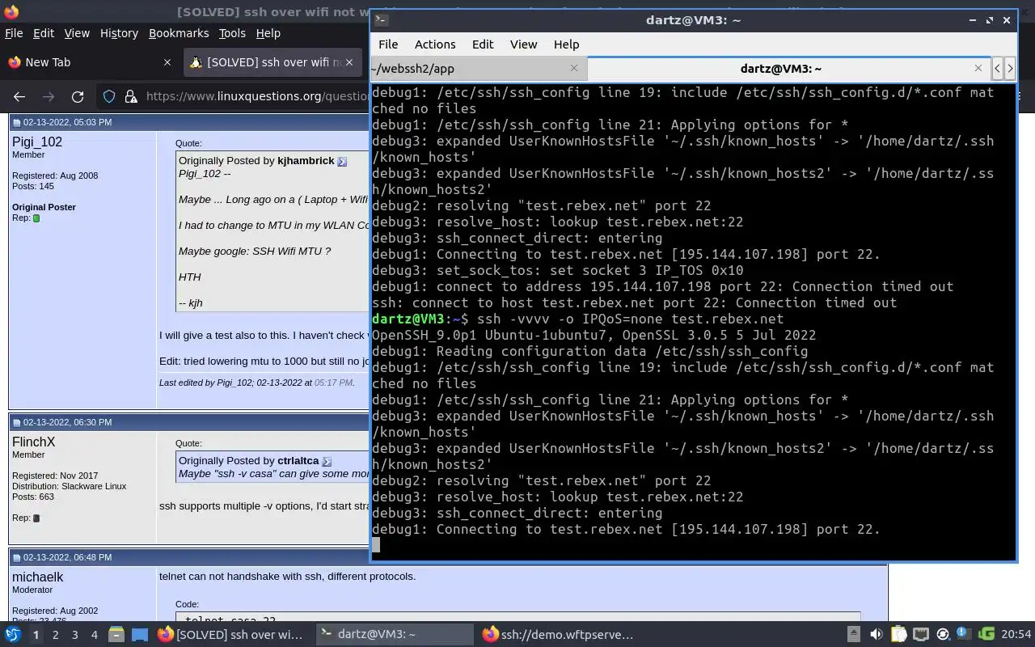The width and height of the screenshot is (1035, 647).
Task: Open the History menu in Firefox
Action: point(119,33)
